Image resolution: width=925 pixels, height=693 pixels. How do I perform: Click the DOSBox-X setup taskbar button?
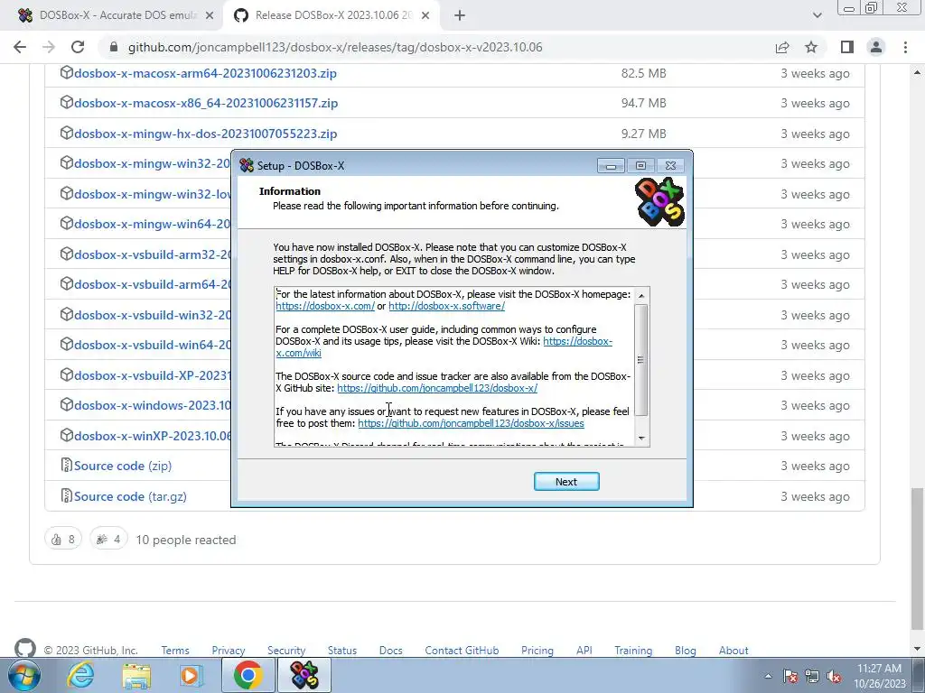[x=304, y=675]
